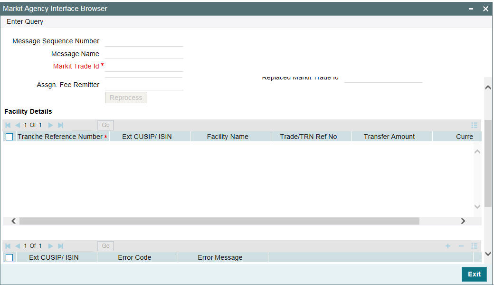Close the Markit Agency Interface Browser window

point(485,9)
